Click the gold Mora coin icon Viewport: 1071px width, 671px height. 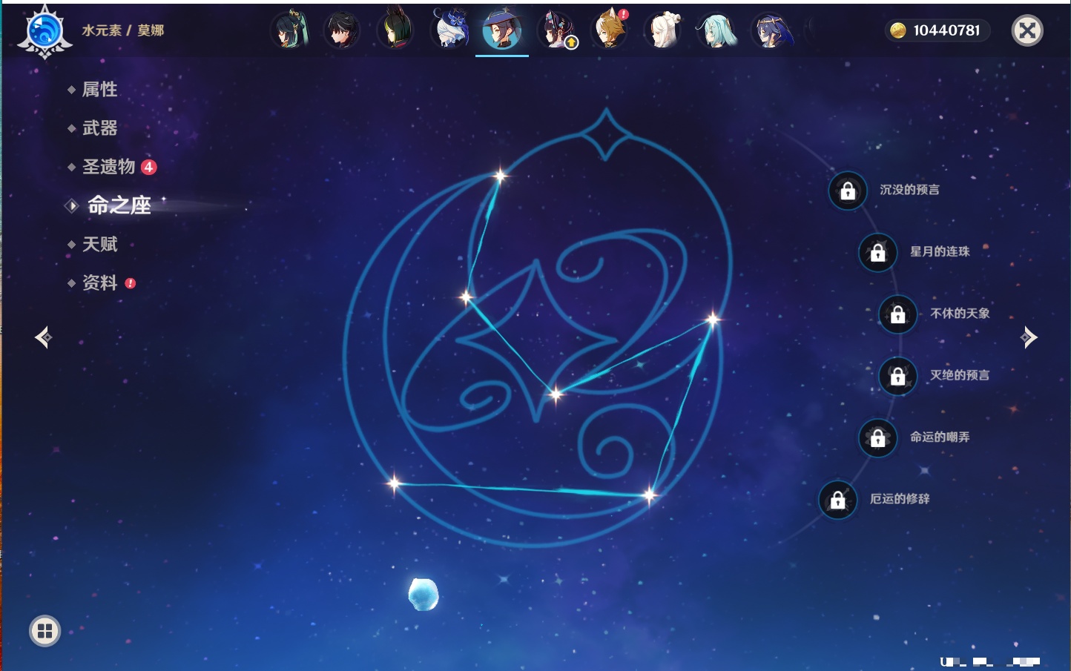898,30
